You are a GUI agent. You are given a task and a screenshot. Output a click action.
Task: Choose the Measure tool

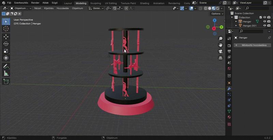6,73
